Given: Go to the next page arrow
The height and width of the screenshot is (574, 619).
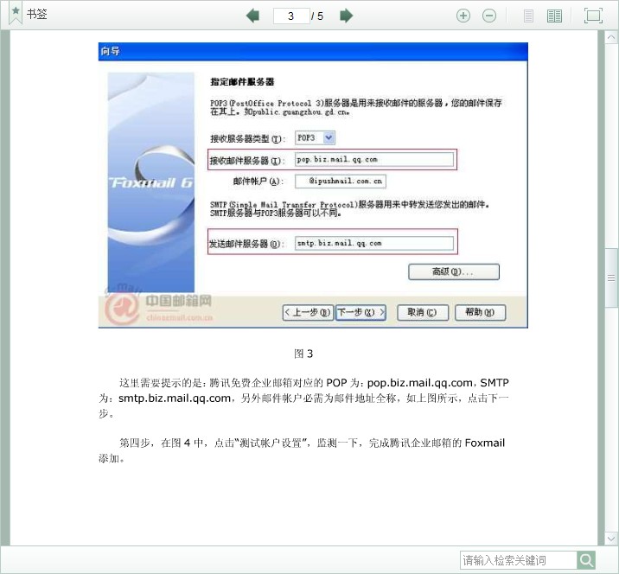Looking at the screenshot, I should (x=346, y=16).
